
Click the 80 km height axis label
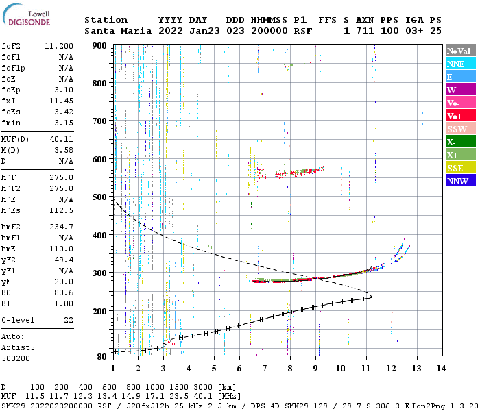[101, 357]
